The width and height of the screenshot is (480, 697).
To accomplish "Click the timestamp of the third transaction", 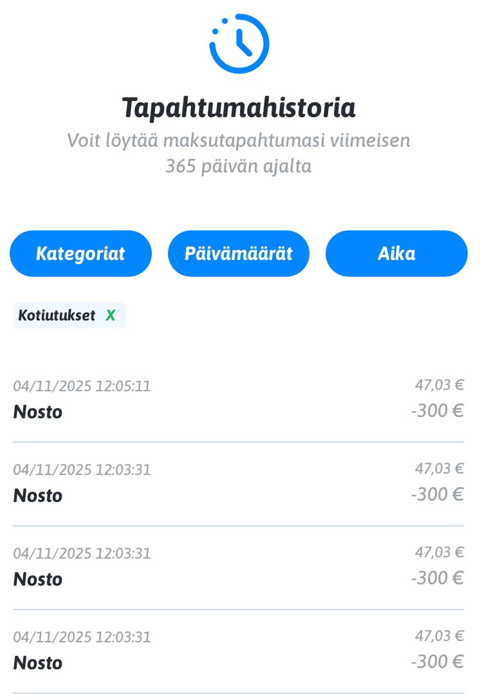I will point(82,553).
